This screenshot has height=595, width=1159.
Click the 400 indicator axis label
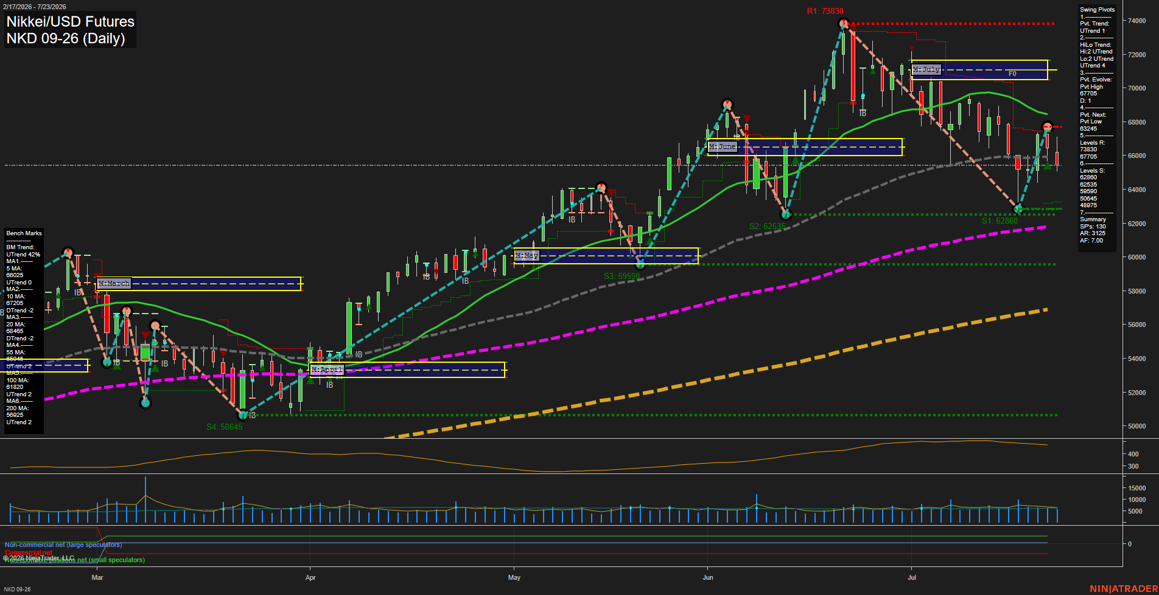[x=1133, y=454]
